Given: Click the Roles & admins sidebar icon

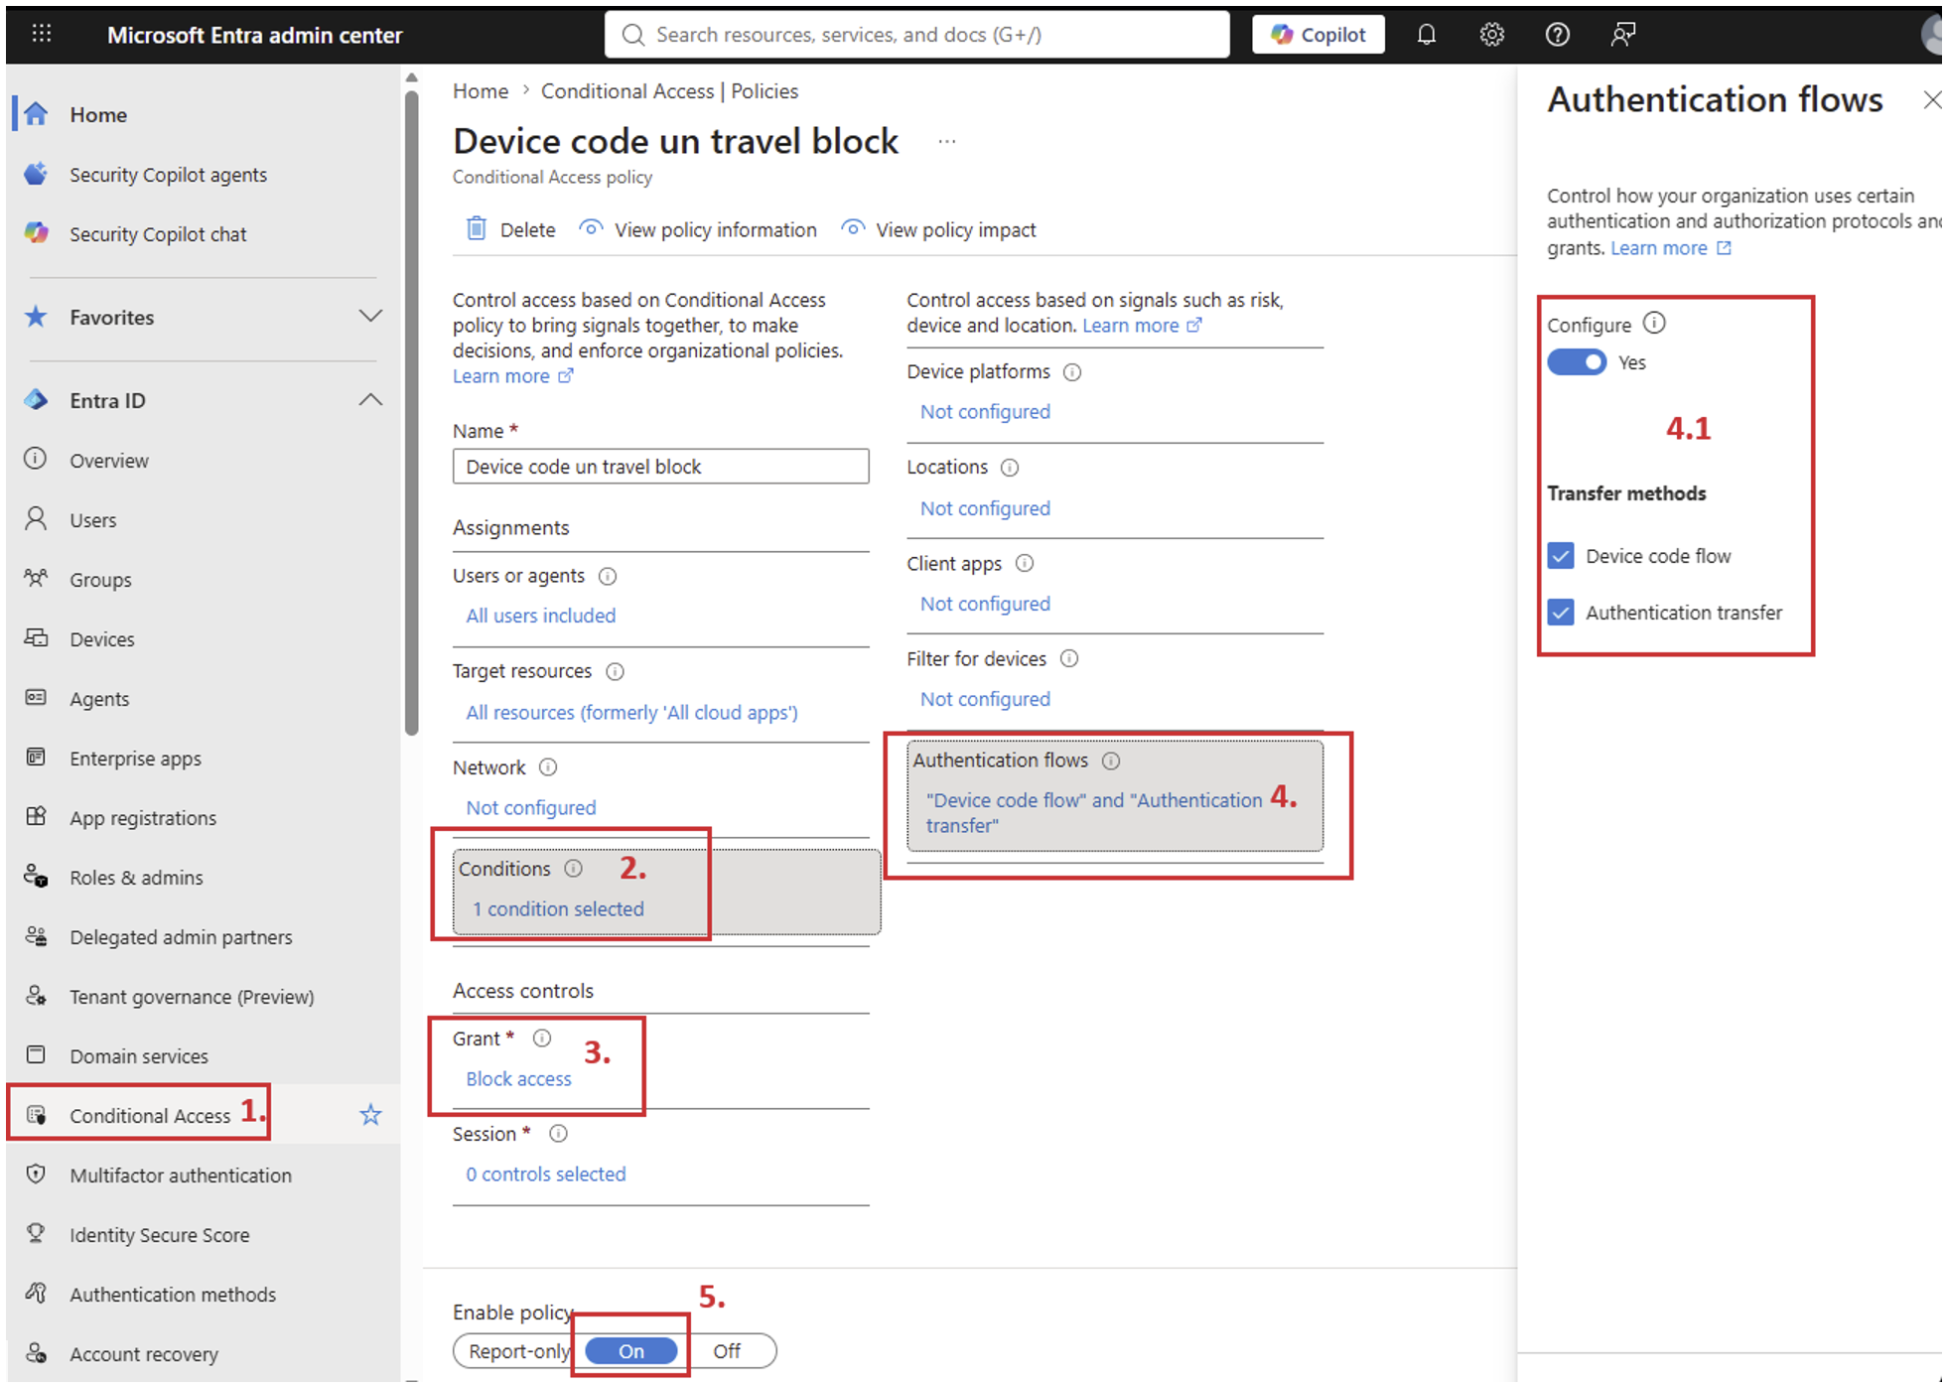Looking at the screenshot, I should point(36,877).
